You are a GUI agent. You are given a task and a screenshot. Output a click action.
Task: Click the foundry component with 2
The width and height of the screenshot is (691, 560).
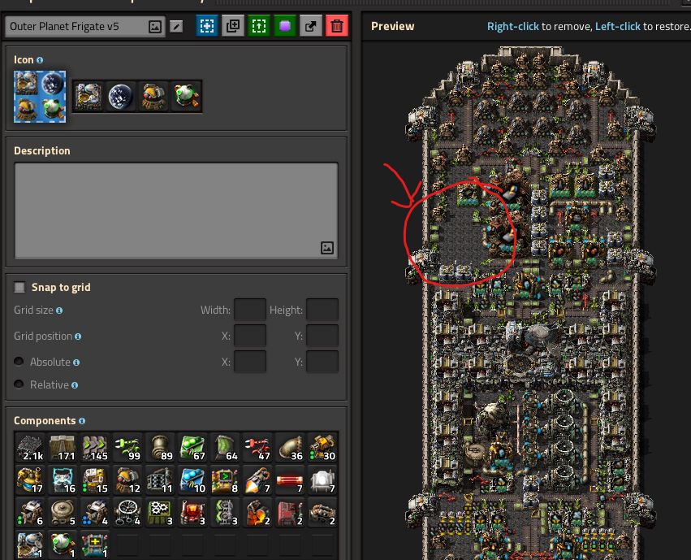pyautogui.click(x=257, y=512)
